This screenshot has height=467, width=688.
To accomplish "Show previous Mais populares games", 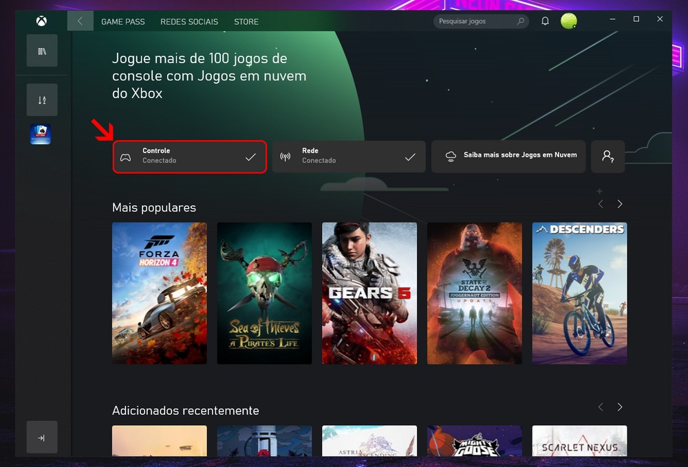I will coord(601,204).
